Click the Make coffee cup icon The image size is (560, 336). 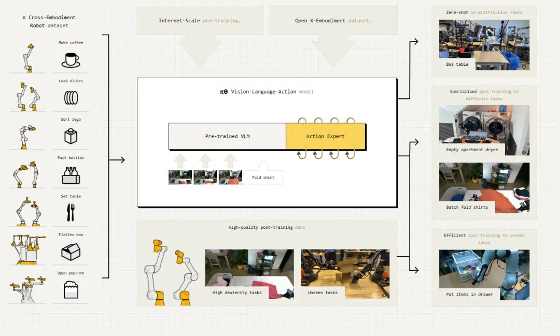[x=71, y=60]
